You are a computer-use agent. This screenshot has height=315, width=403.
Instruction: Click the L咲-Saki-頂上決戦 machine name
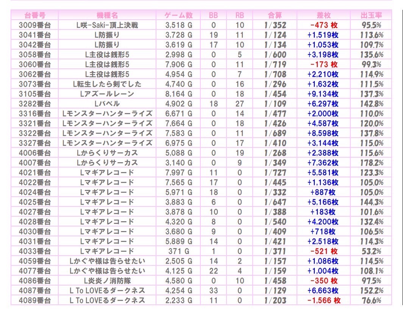[x=107, y=25]
